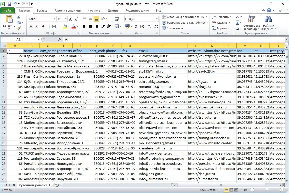Image resolution: width=289 pixels, height=193 pixels.
Task: Open Excel Help question mark
Action: pyautogui.click(x=269, y=10)
